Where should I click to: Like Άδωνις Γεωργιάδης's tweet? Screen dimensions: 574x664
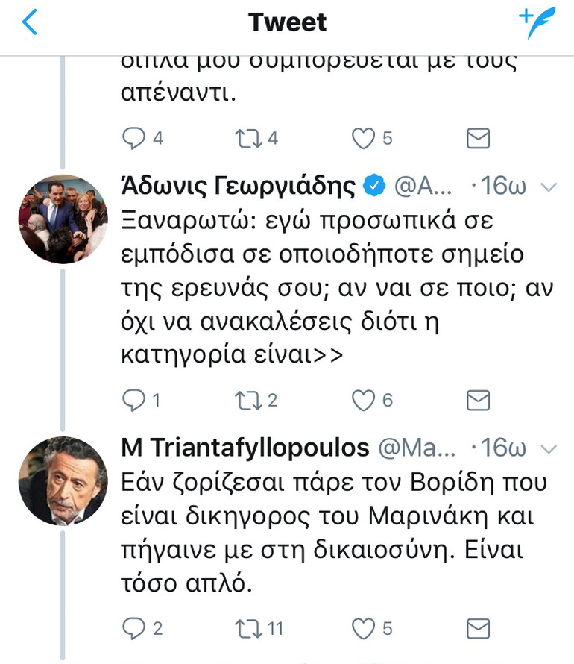pyautogui.click(x=363, y=401)
